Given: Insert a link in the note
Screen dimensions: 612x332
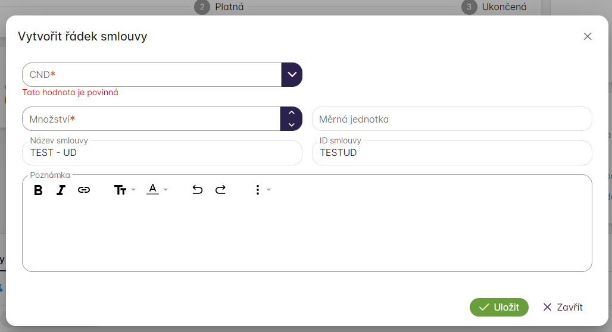Looking at the screenshot, I should tap(84, 190).
